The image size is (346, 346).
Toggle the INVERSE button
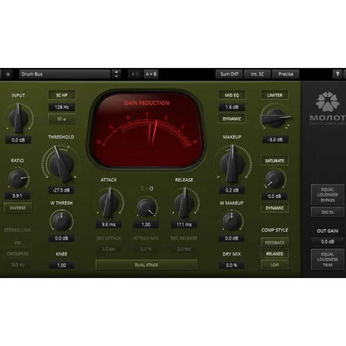tap(18, 208)
